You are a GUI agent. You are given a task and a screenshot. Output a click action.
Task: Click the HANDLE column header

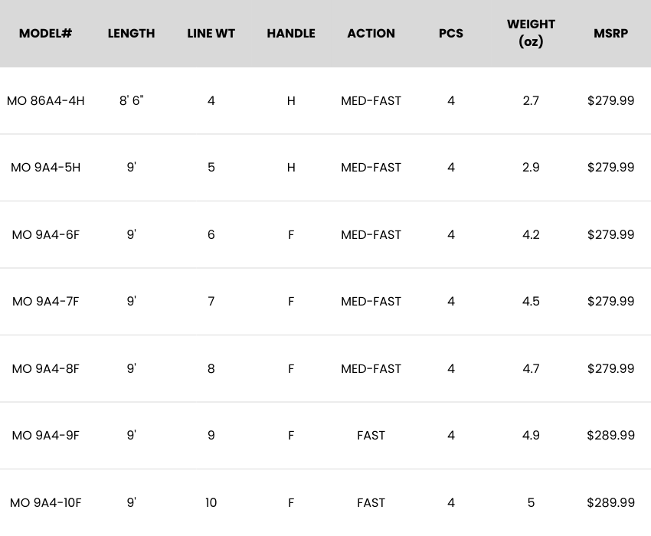point(291,34)
